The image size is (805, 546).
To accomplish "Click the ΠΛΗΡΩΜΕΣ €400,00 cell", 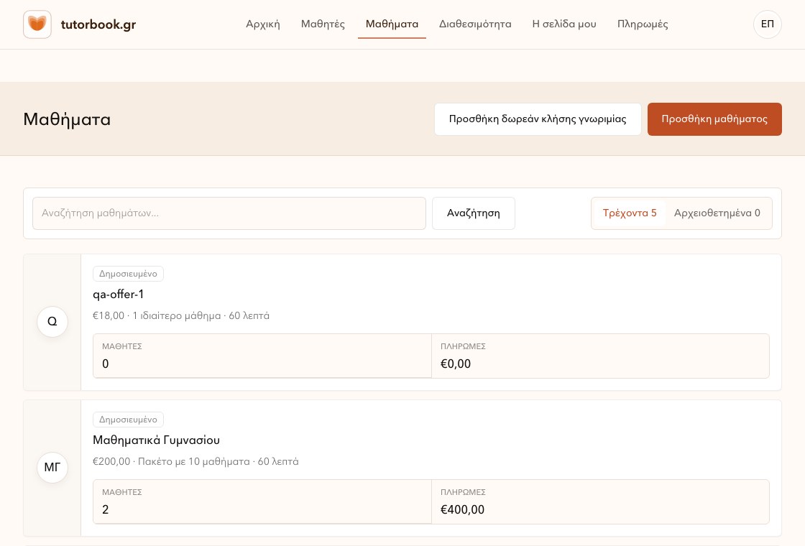I will coord(600,501).
